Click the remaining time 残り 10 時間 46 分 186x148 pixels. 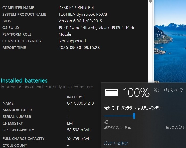coord(168,90)
